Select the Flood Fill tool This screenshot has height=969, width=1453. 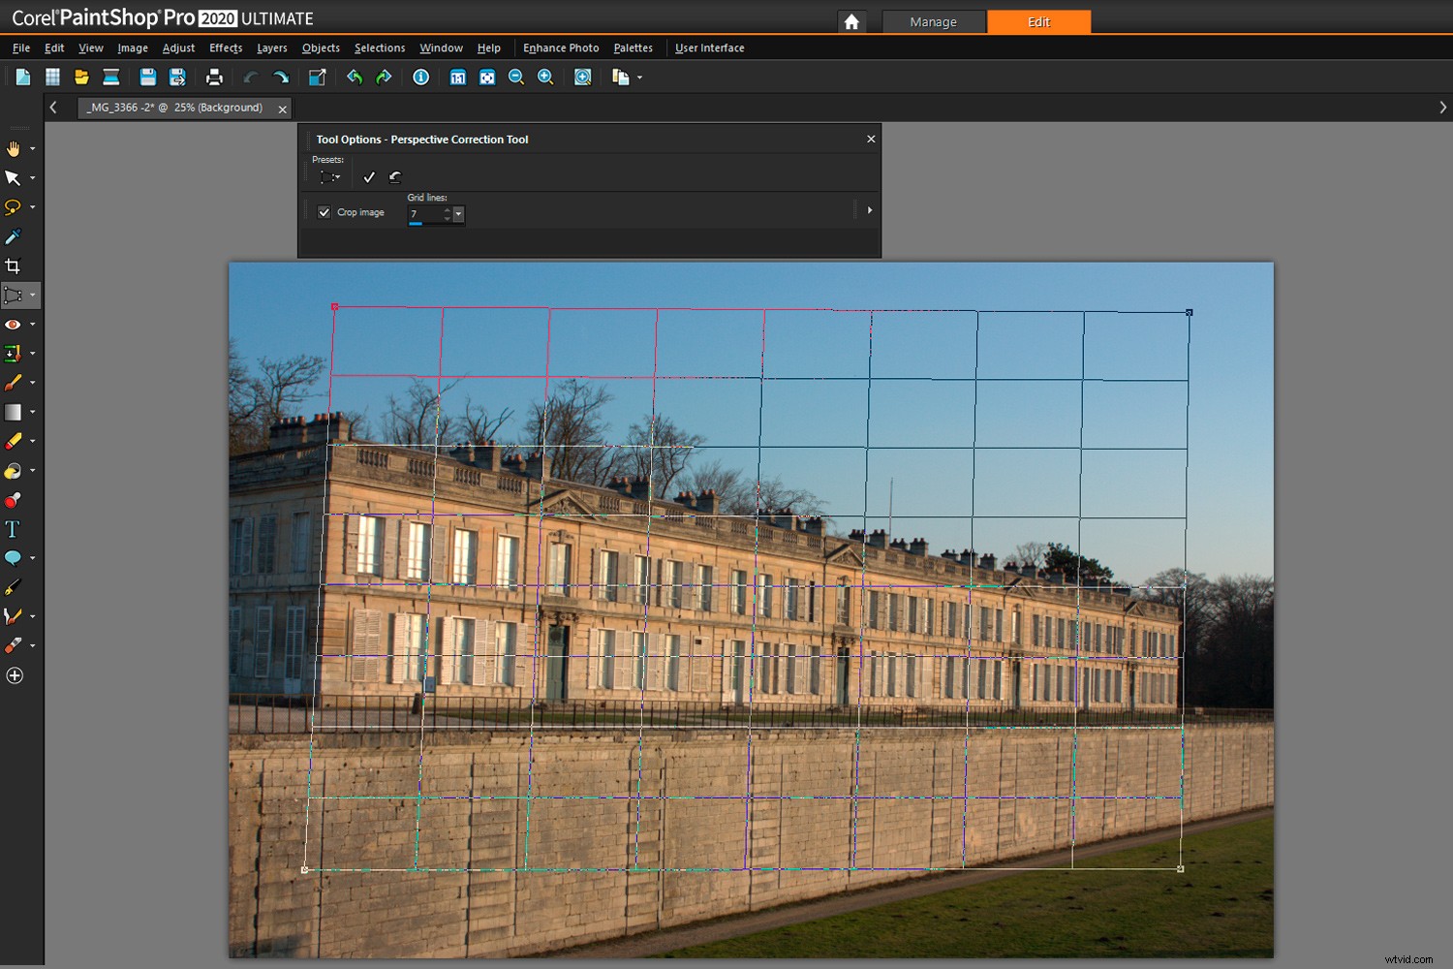(x=15, y=471)
